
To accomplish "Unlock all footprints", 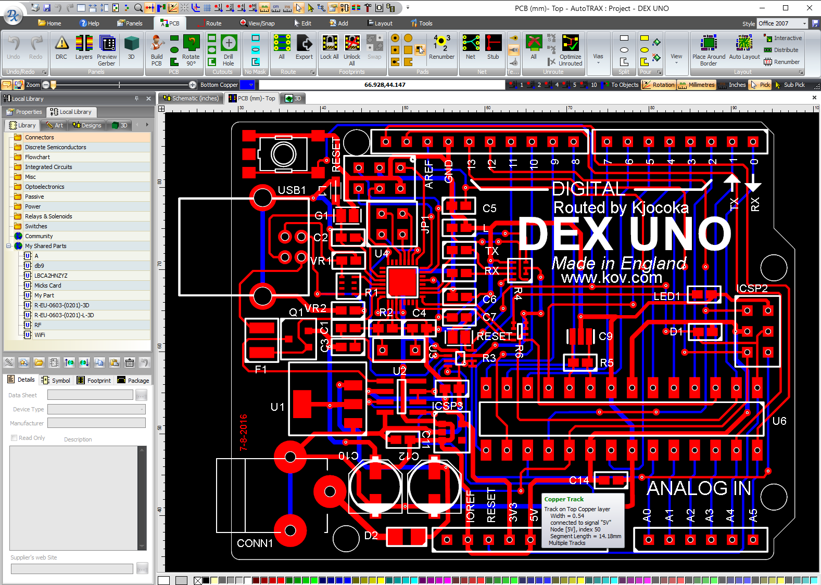I will click(x=352, y=50).
